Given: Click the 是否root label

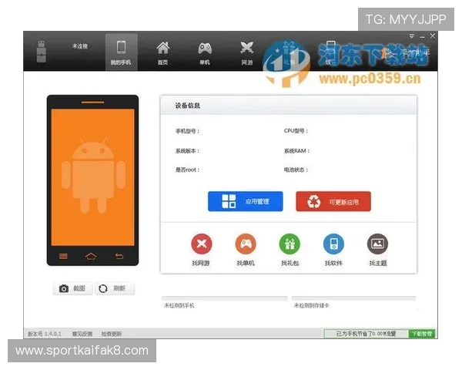Looking at the screenshot, I should (x=187, y=170).
